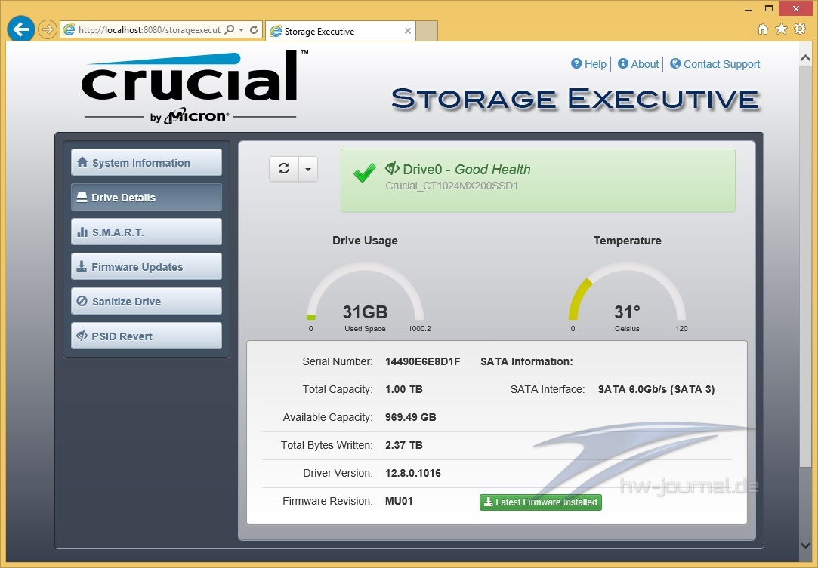Click the green health checkmark icon
The width and height of the screenshot is (818, 568).
pos(364,173)
